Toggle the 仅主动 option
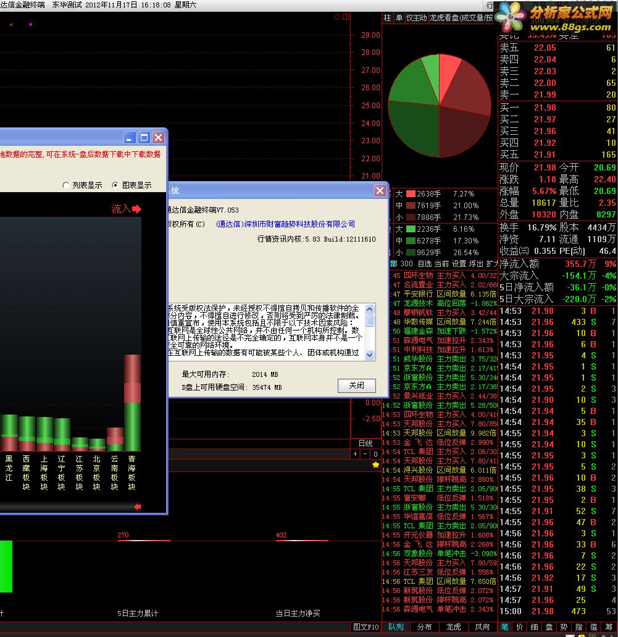Screen dimensions: 618x637 click(x=417, y=18)
